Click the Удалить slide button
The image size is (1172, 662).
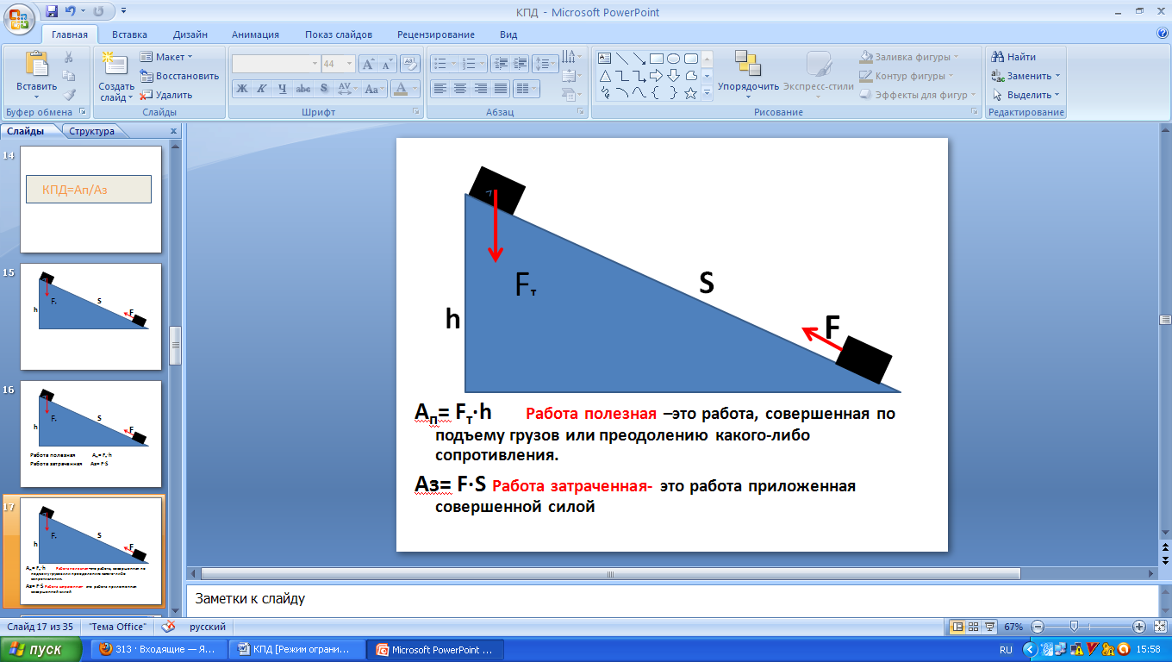tap(166, 95)
